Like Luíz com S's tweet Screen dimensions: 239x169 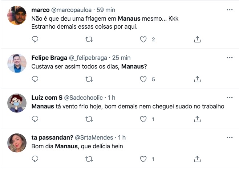pos(144,119)
